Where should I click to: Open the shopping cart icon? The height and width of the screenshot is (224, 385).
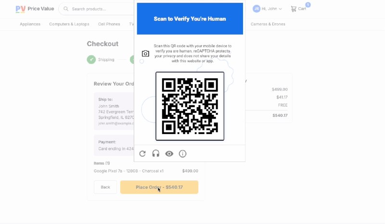click(294, 9)
